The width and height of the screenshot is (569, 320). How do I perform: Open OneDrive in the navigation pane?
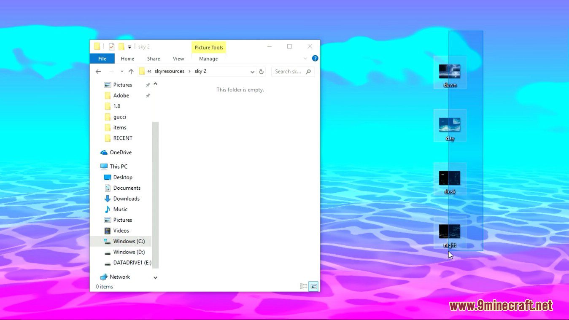(x=120, y=153)
